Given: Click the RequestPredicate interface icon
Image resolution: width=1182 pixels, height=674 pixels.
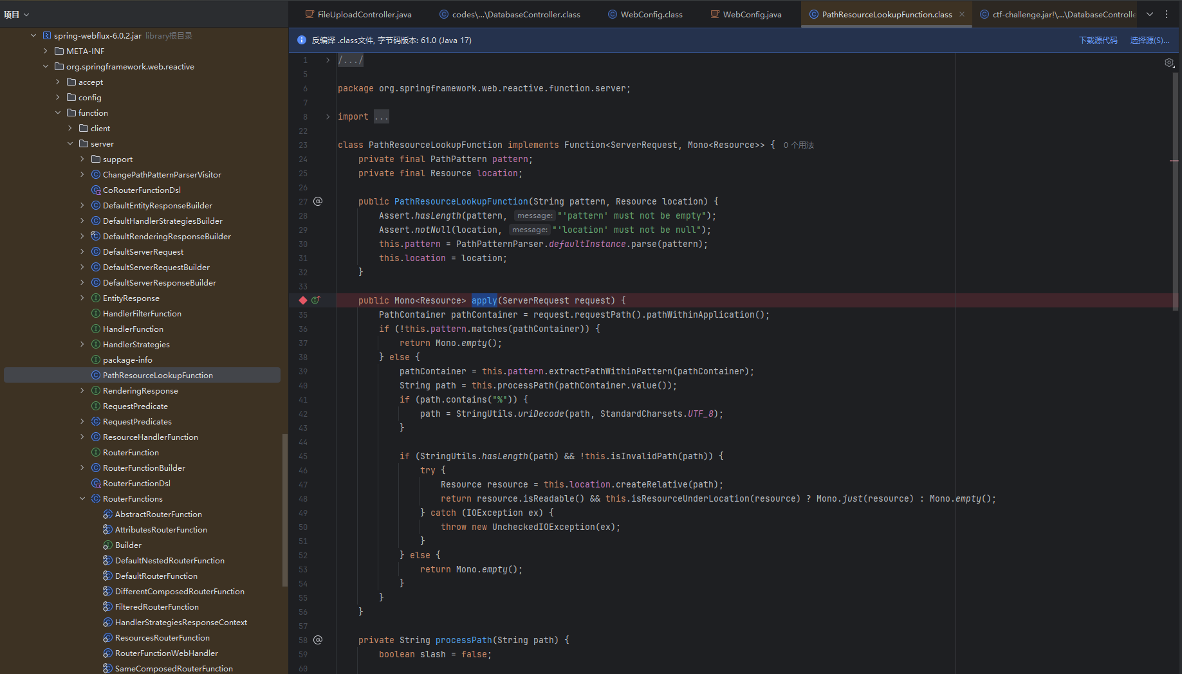Looking at the screenshot, I should coord(96,406).
